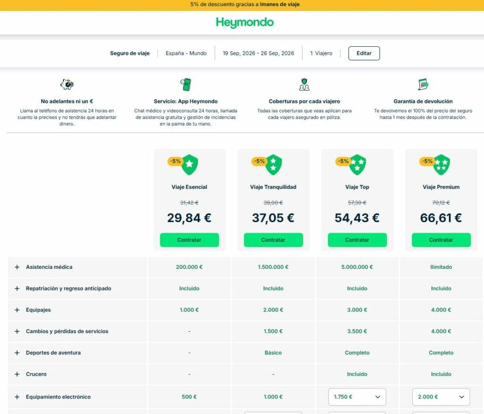This screenshot has width=484, height=414.
Task: Click the dates '19 Sep, 2026 - 26 Sep, 2026'
Action: (259, 53)
